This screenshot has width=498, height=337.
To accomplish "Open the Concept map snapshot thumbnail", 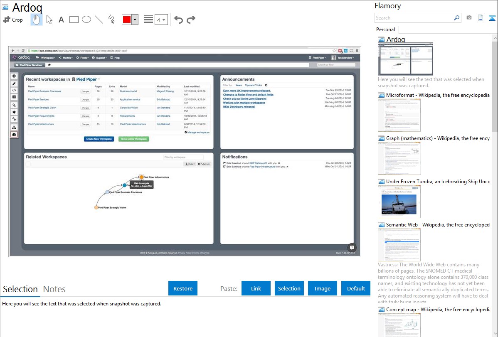I will (x=399, y=325).
